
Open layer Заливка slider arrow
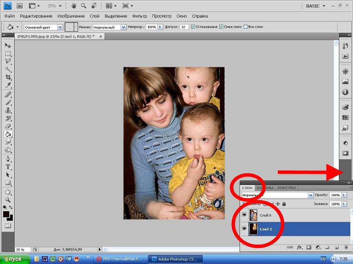point(344,204)
